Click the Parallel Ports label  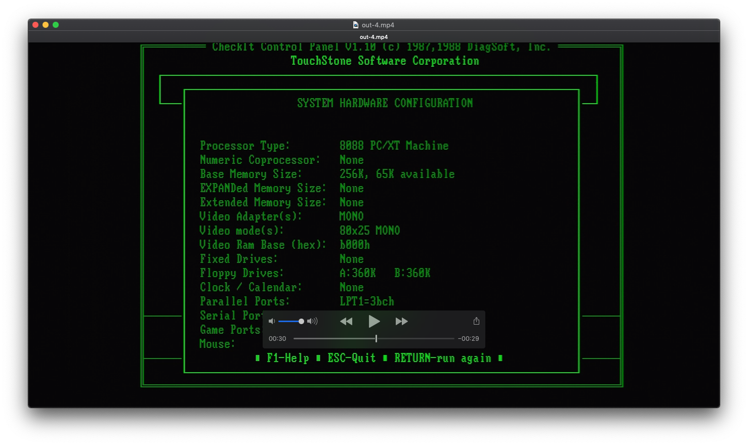tap(245, 301)
